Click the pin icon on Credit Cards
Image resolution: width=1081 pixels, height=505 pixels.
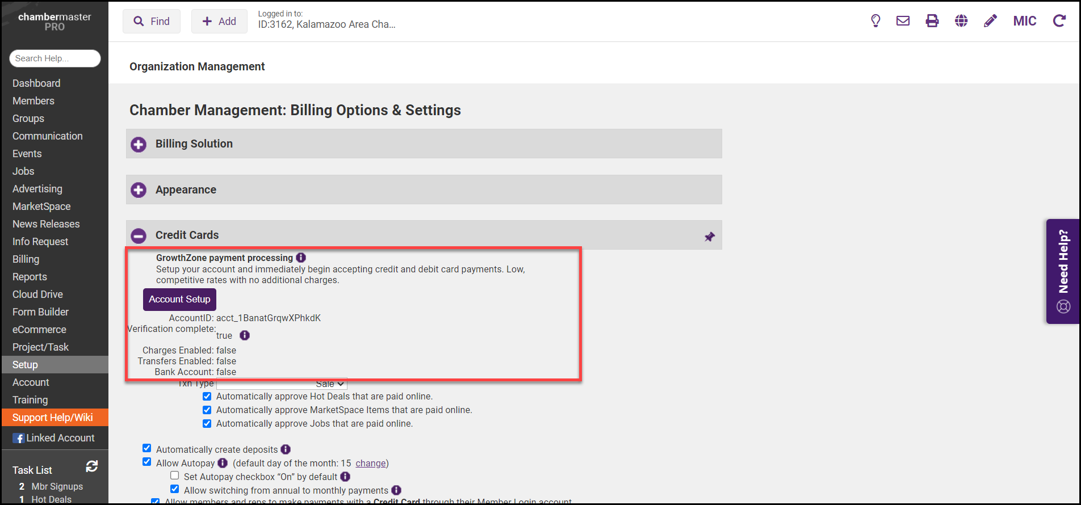(x=710, y=237)
